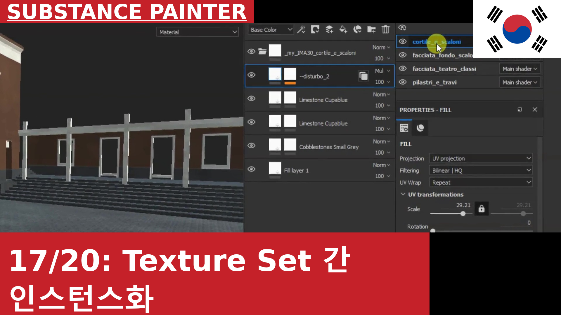Open the Projection dropdown set to UV projection

point(481,158)
